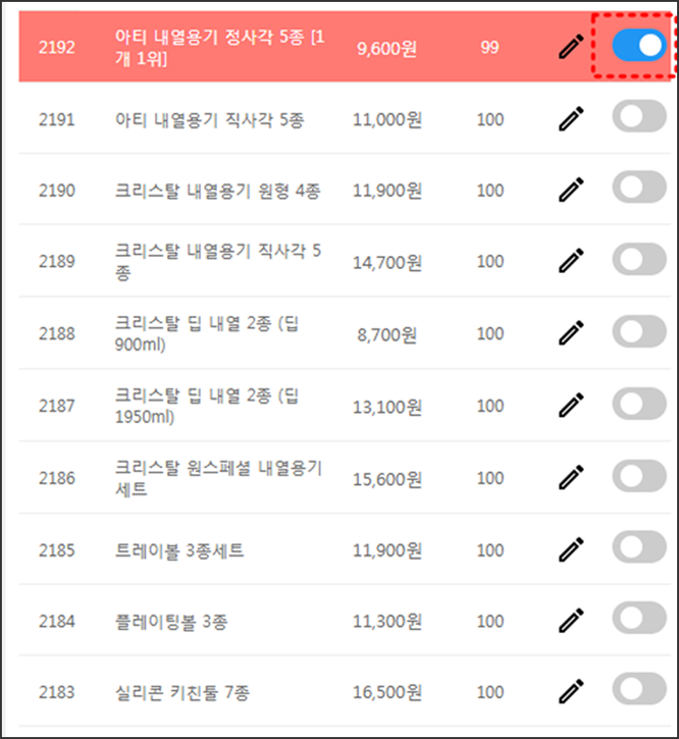Turn on the toggle for product 2183
Viewport: 679px width, 739px height.
tap(639, 689)
